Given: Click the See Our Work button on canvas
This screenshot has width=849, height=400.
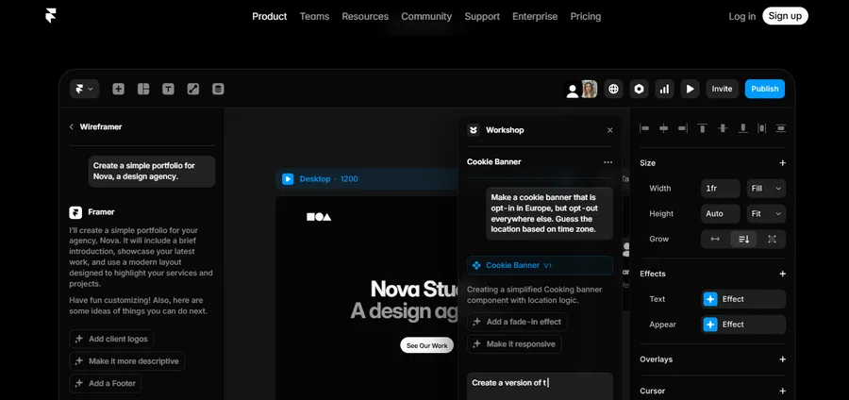Looking at the screenshot, I should point(426,345).
